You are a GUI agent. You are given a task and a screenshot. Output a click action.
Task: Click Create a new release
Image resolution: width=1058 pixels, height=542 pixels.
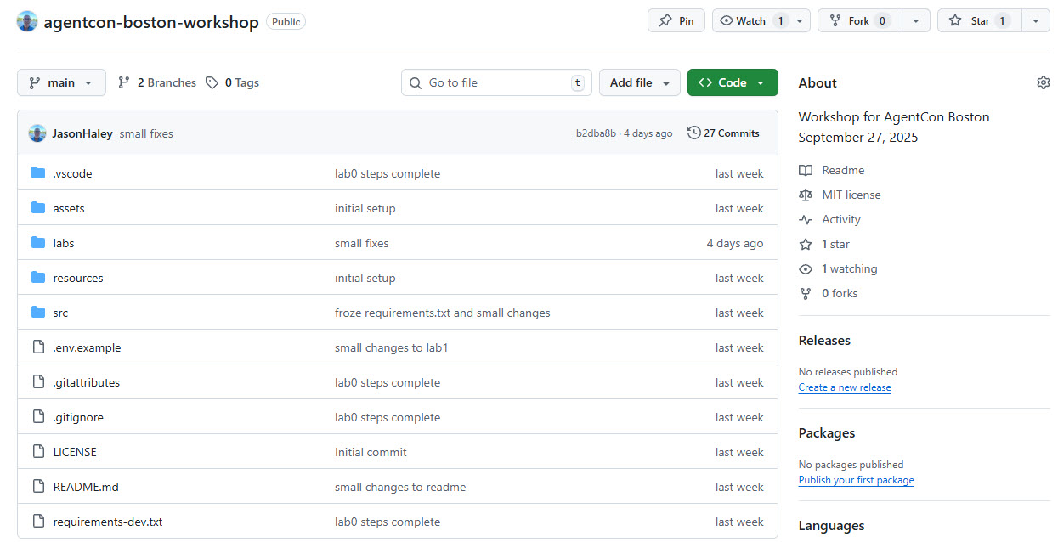[x=844, y=387]
